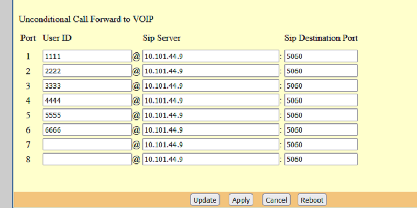The width and height of the screenshot is (417, 208).
Task: Focus the empty User ID field for port 8
Action: [x=87, y=159]
